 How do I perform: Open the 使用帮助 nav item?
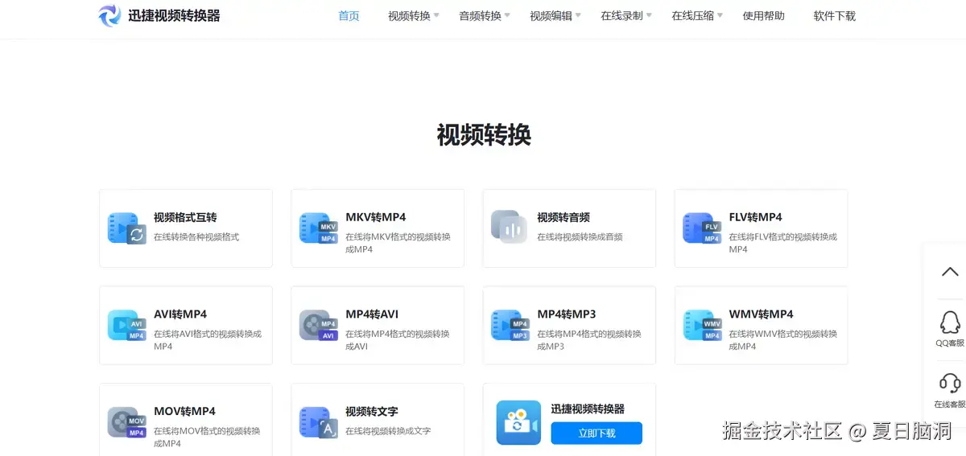pos(763,15)
